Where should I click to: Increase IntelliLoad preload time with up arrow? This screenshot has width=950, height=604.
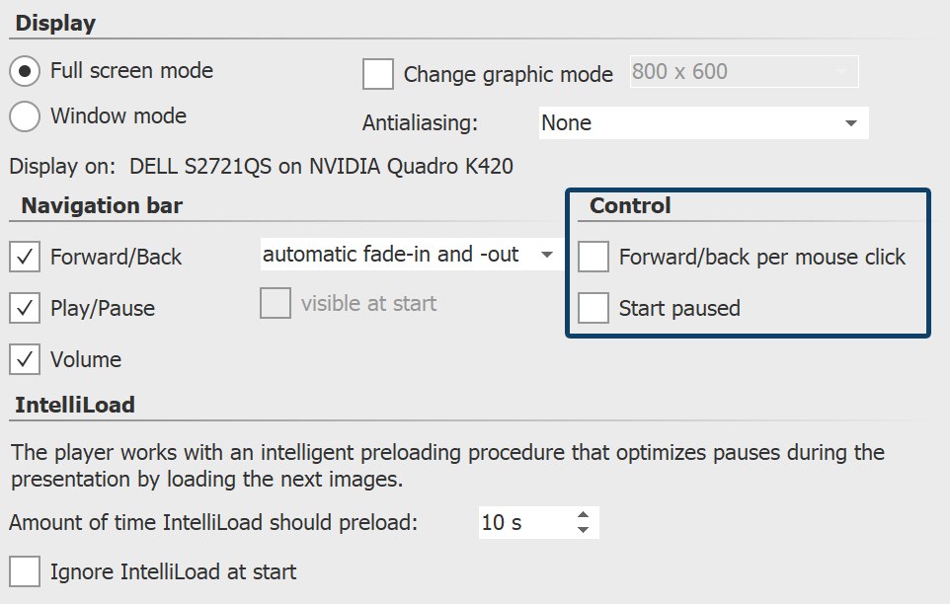click(x=584, y=515)
